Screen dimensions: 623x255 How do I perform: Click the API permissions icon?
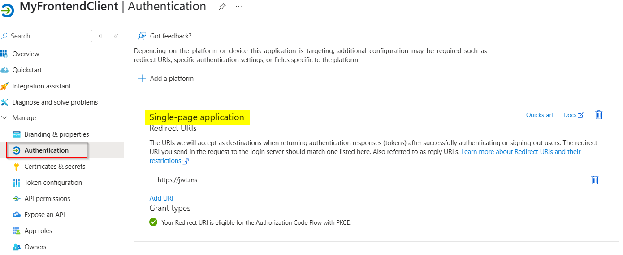[x=17, y=199]
